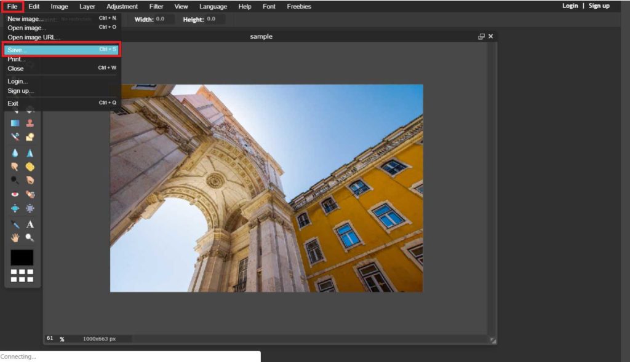Click the Login link at top right
The image size is (630, 362).
tap(570, 6)
